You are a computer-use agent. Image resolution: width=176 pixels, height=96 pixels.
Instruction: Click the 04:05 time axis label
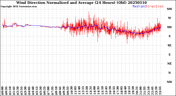click(29, 91)
